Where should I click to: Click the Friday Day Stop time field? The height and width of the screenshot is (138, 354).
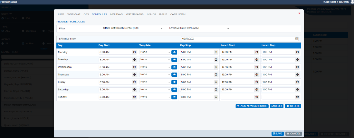tap(197, 82)
